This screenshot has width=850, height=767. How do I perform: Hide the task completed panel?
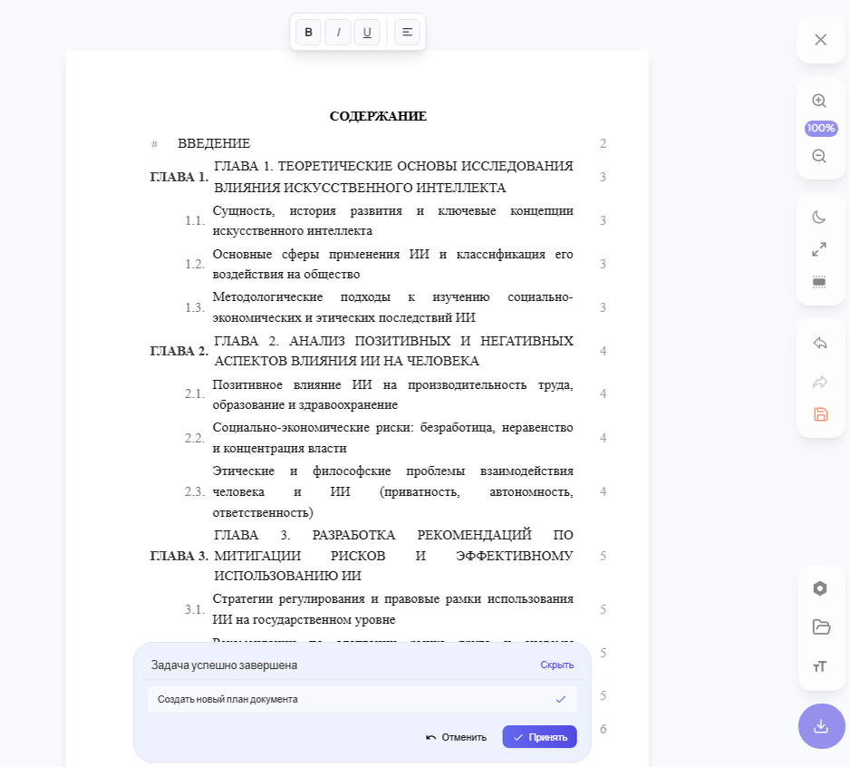click(556, 665)
